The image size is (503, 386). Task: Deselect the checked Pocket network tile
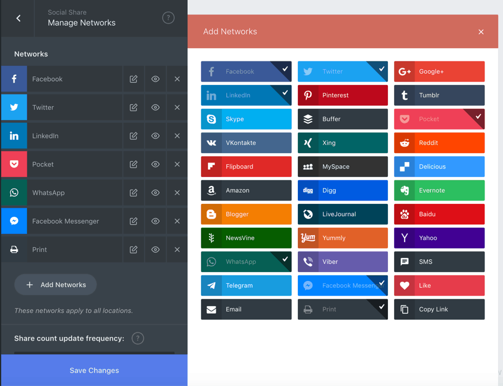[439, 119]
